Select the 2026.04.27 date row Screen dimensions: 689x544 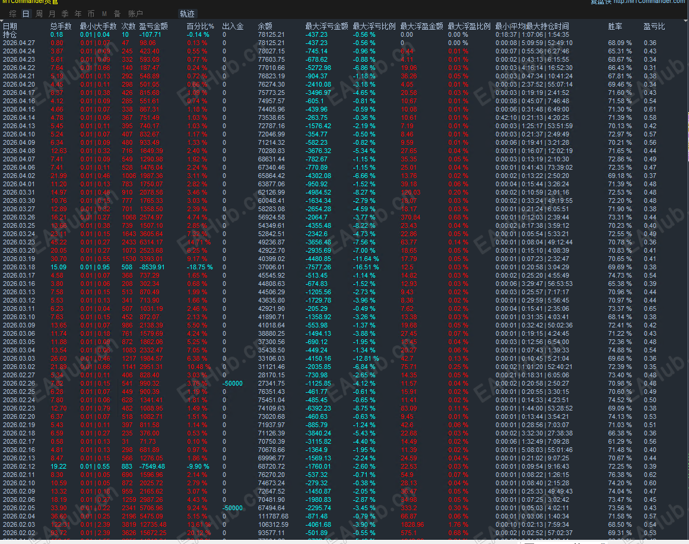tap(19, 43)
